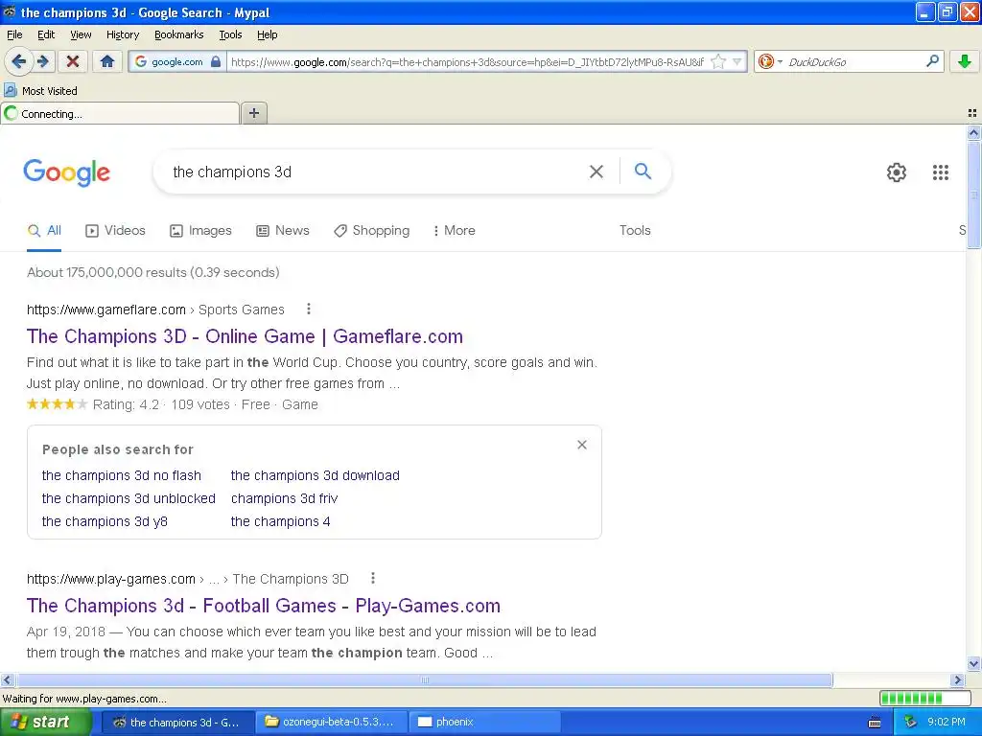Stop page loading with the red X
This screenshot has width=982, height=736.
point(73,61)
